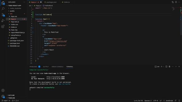Click the sync changes icon beside main branch
This screenshot has height=102, width=182.
point(9,101)
